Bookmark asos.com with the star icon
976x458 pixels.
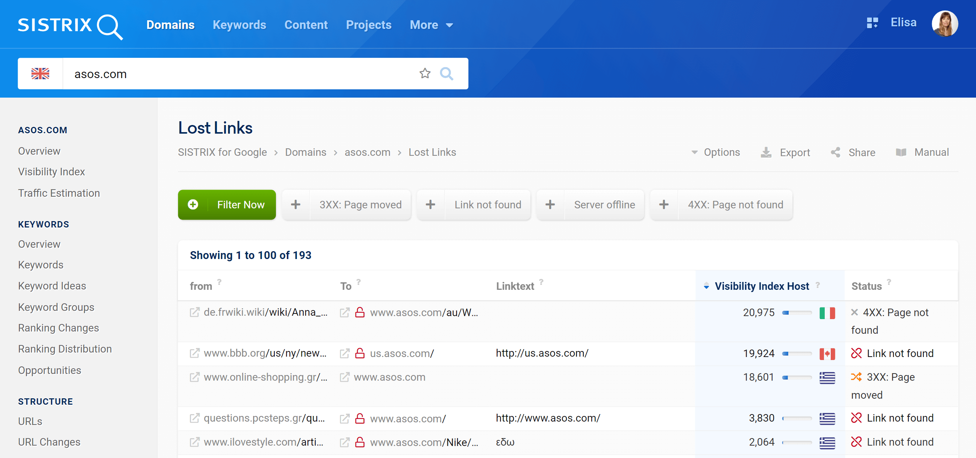425,73
